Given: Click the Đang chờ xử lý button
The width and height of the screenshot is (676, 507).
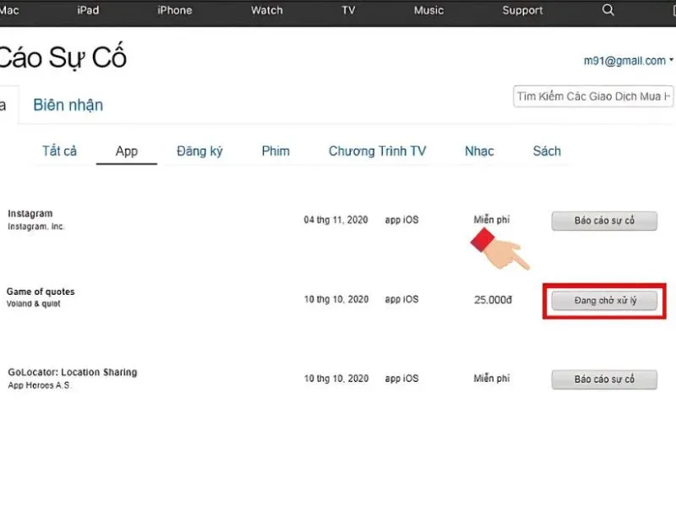Looking at the screenshot, I should [x=604, y=301].
